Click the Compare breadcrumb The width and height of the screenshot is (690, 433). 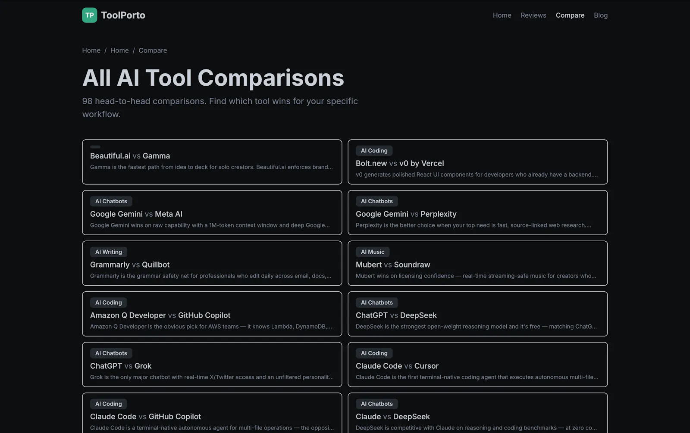coord(153,50)
